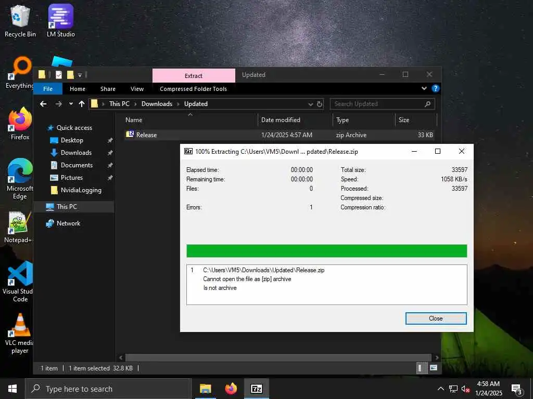Launch Firefox from the desktop shortcut
Viewport: 533px width, 399px height.
[x=20, y=124]
